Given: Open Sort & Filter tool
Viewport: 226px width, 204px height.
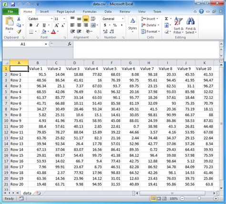Looking at the screenshot, I should pos(178,25).
